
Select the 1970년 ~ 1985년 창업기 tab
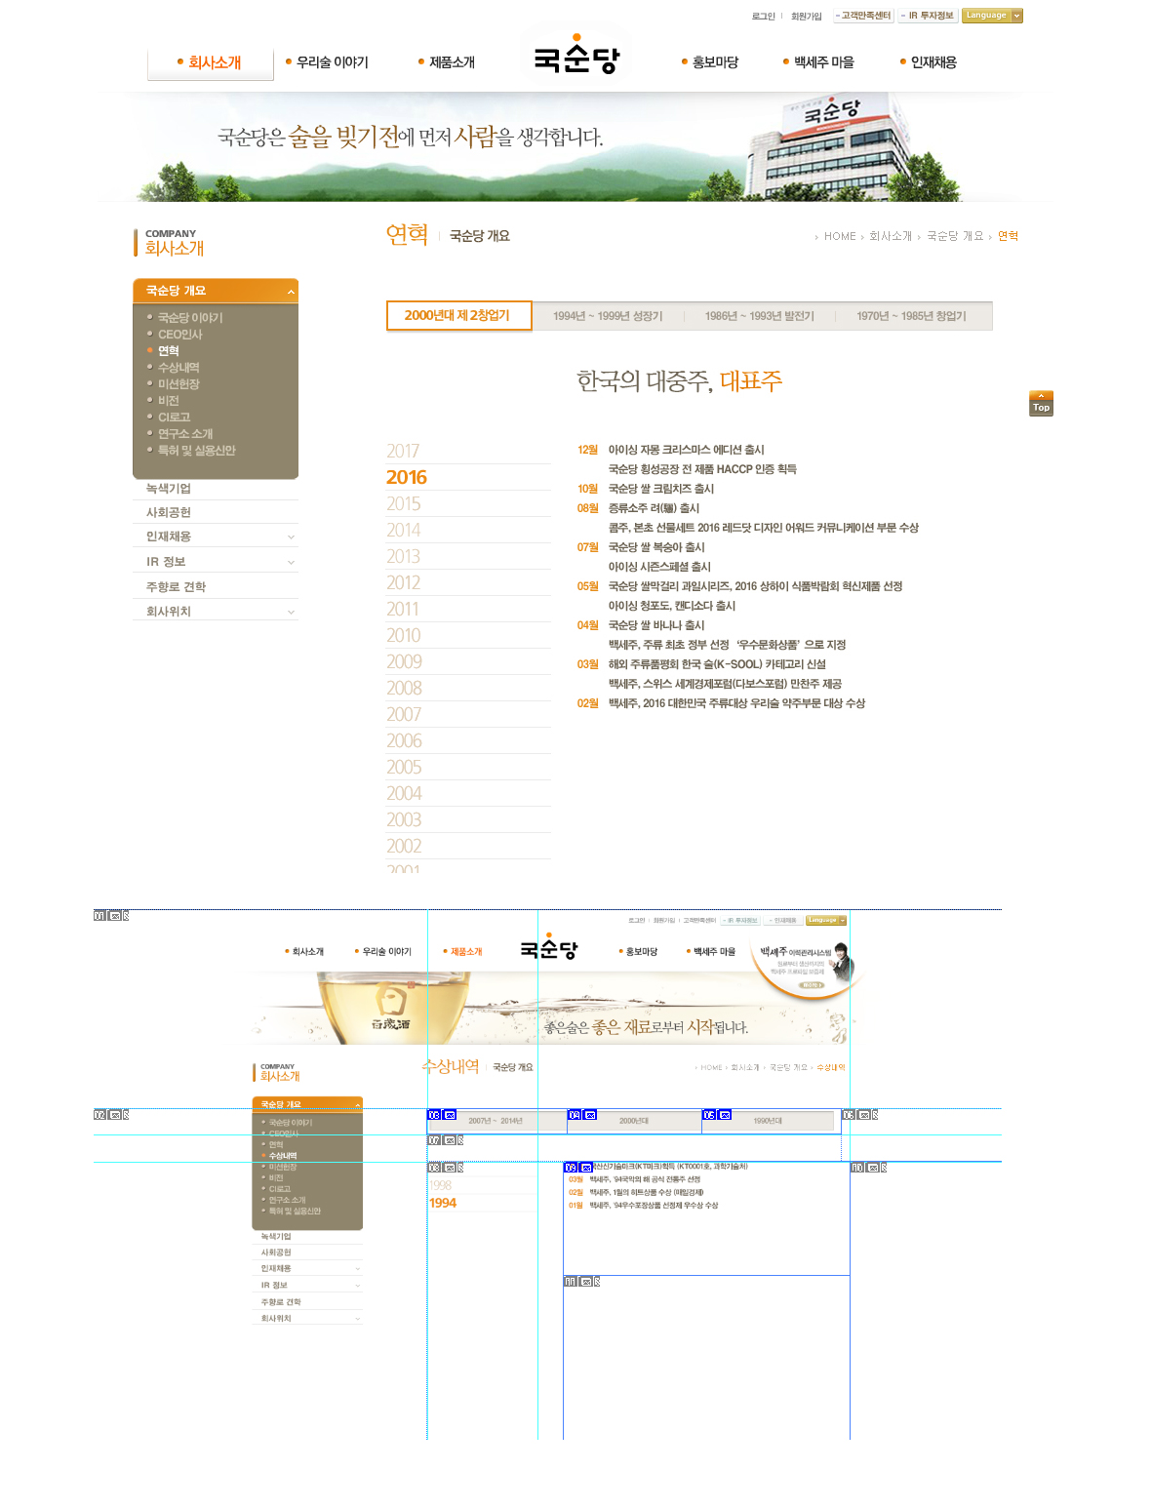pos(912,316)
